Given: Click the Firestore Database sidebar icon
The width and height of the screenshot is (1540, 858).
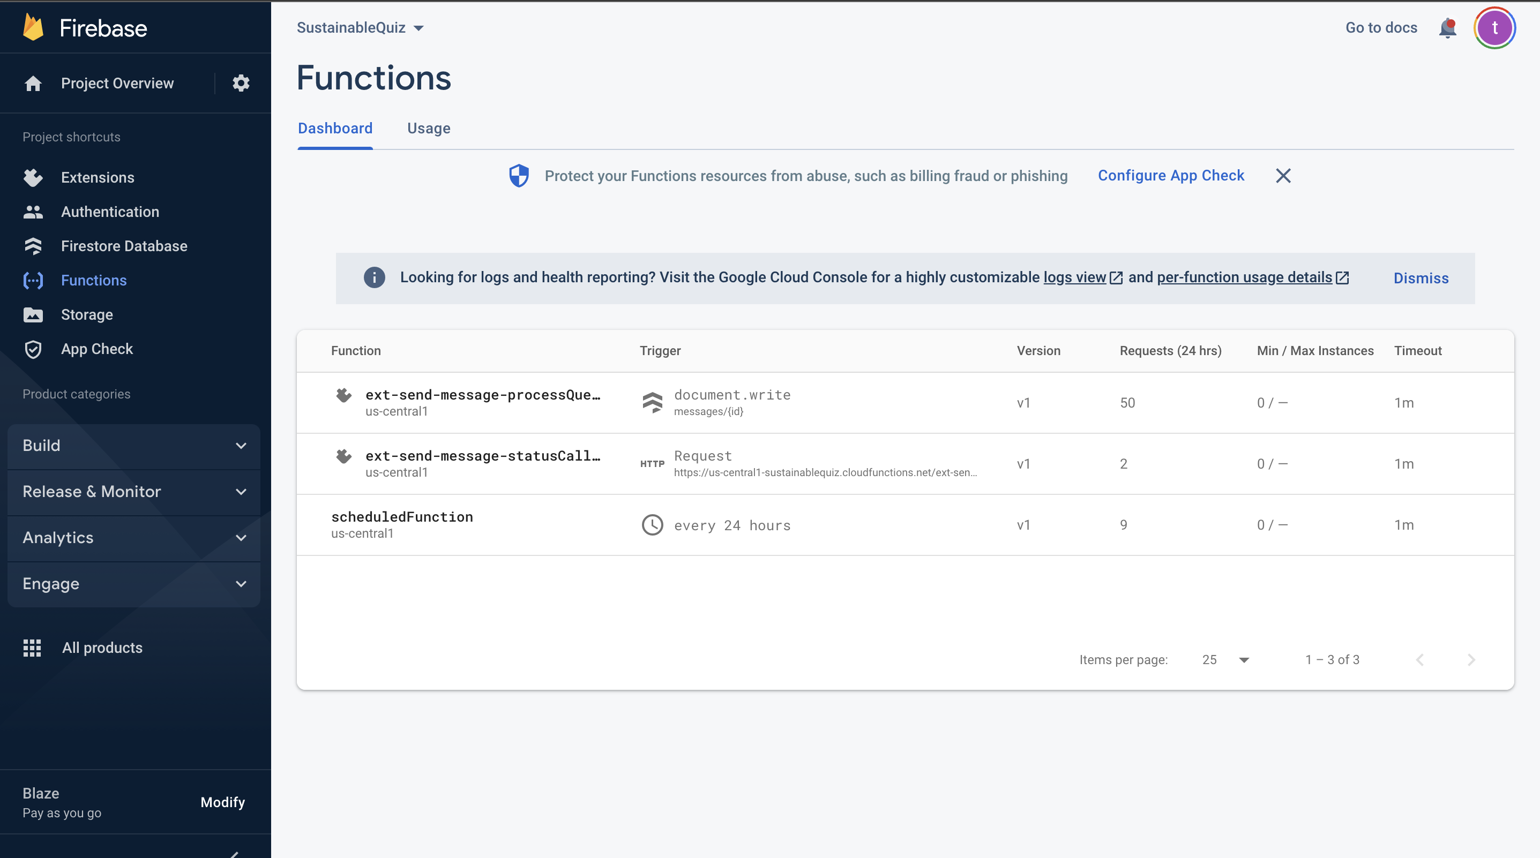Looking at the screenshot, I should (x=33, y=246).
